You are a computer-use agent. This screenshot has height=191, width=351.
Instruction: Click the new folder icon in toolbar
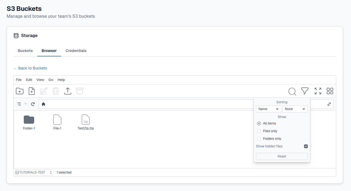coord(20,91)
